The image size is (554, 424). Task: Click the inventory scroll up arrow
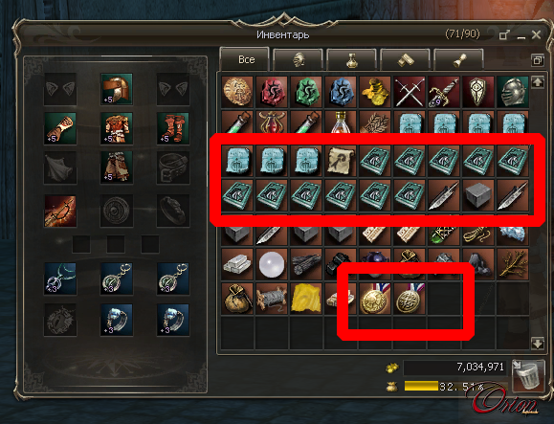pos(538,83)
